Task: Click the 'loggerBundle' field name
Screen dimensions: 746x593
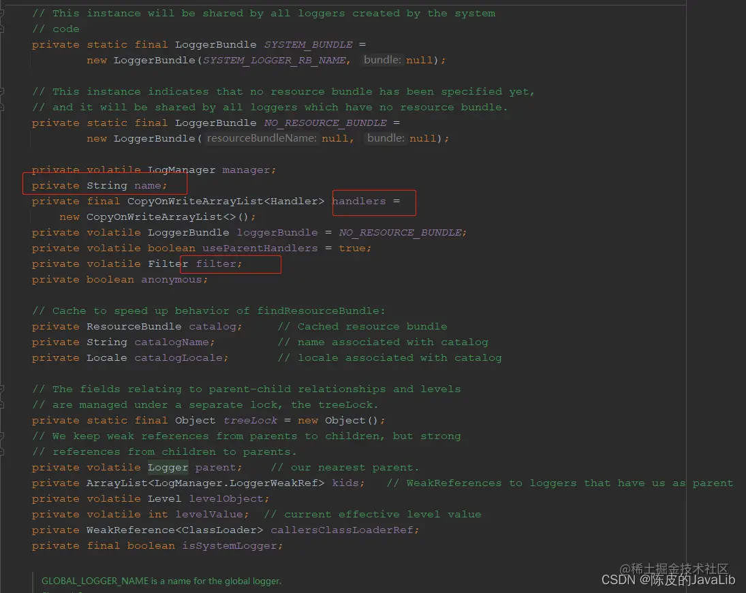Action: 277,233
